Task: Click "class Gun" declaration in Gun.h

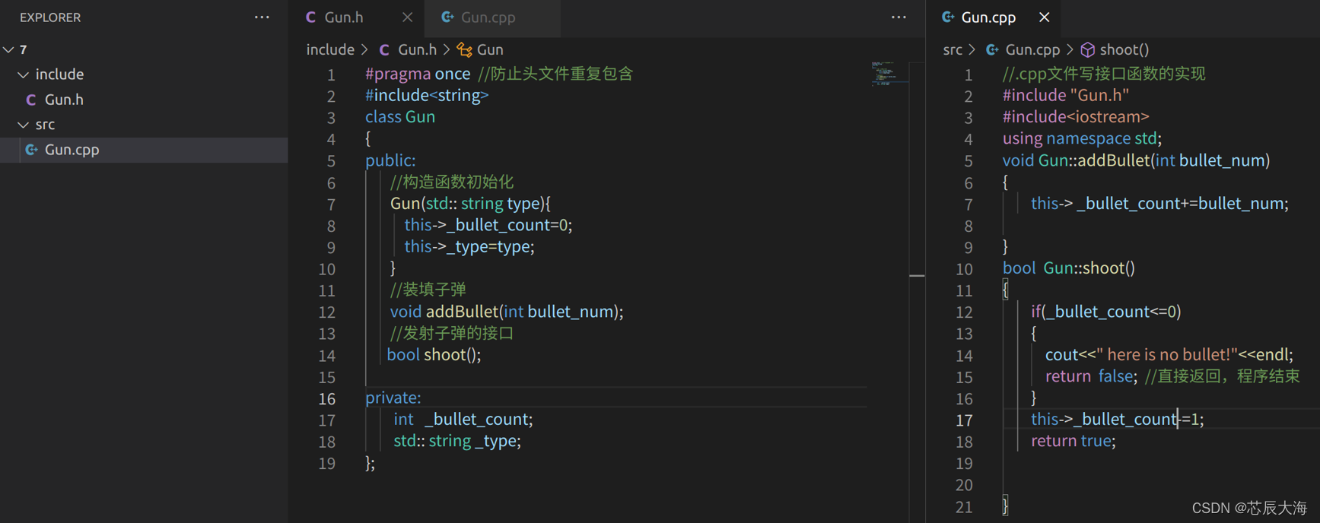Action: 400,116
